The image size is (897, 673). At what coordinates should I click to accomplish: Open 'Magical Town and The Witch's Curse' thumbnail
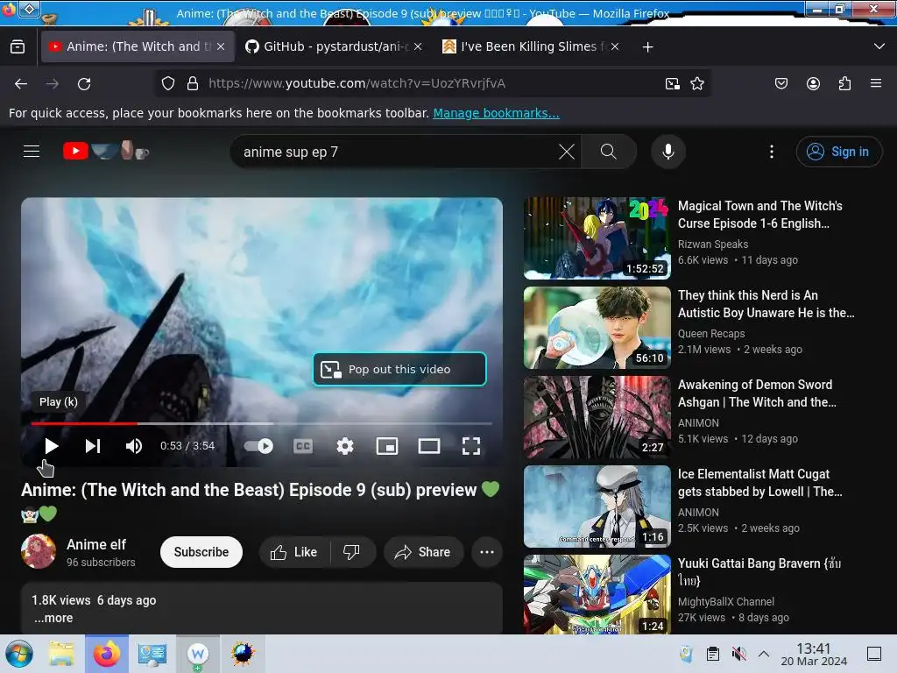(x=597, y=238)
